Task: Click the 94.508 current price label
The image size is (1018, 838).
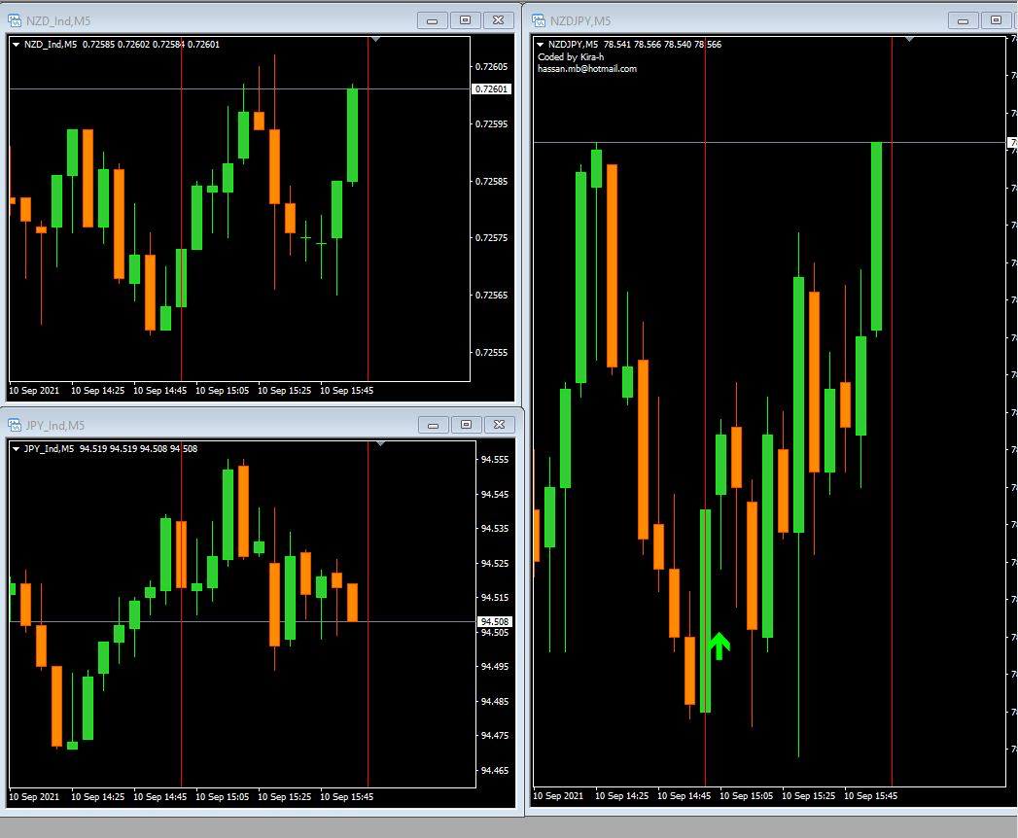Action: [494, 621]
